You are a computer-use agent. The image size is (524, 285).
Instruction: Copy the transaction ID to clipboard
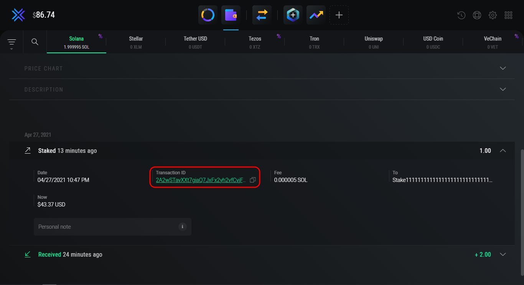(253, 180)
